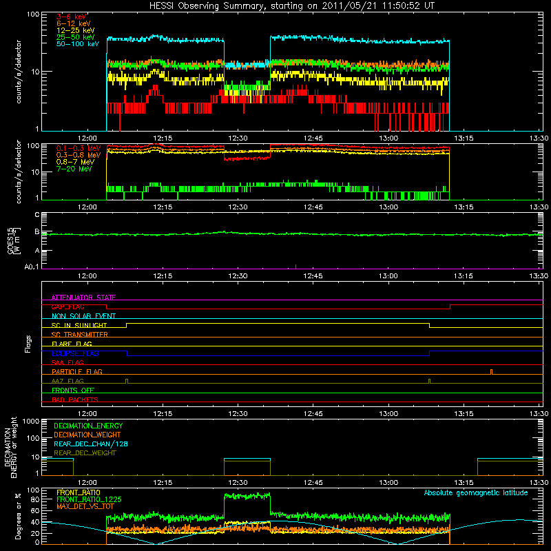551x551 pixels.
Task: Click the particle flag spike after 13:15
Action: (x=491, y=372)
